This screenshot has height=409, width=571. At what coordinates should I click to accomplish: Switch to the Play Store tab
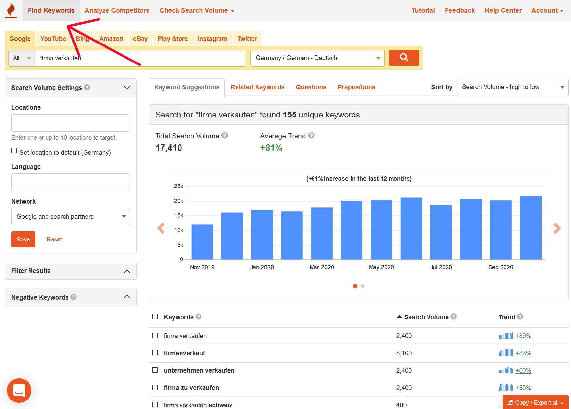(x=173, y=39)
